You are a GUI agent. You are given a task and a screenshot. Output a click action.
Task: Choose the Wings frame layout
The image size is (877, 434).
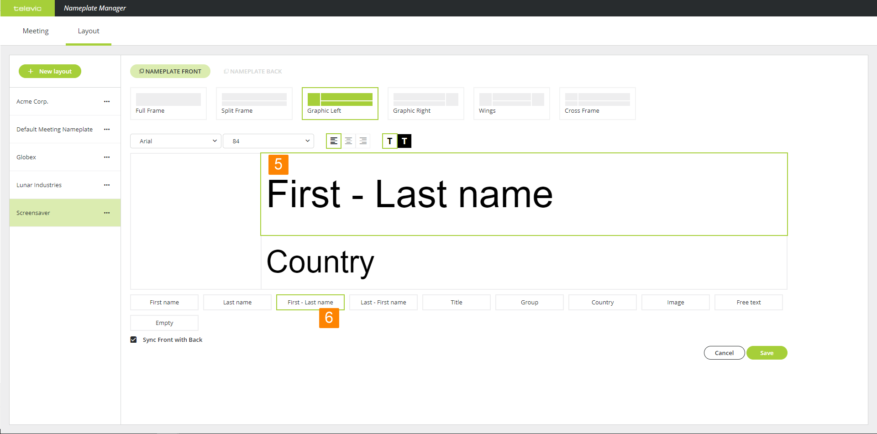click(x=511, y=104)
